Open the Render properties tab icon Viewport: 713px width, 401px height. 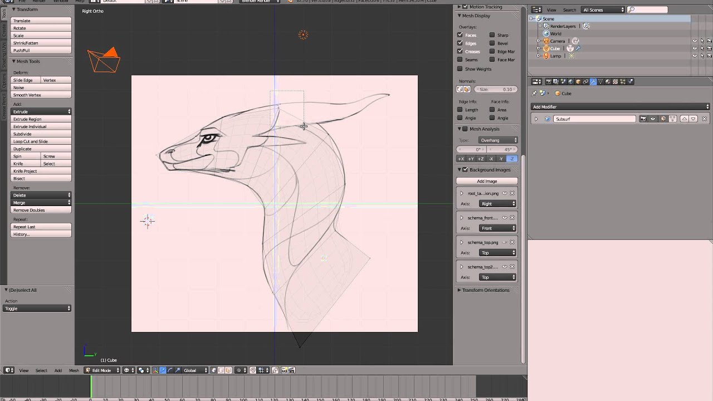pos(549,81)
